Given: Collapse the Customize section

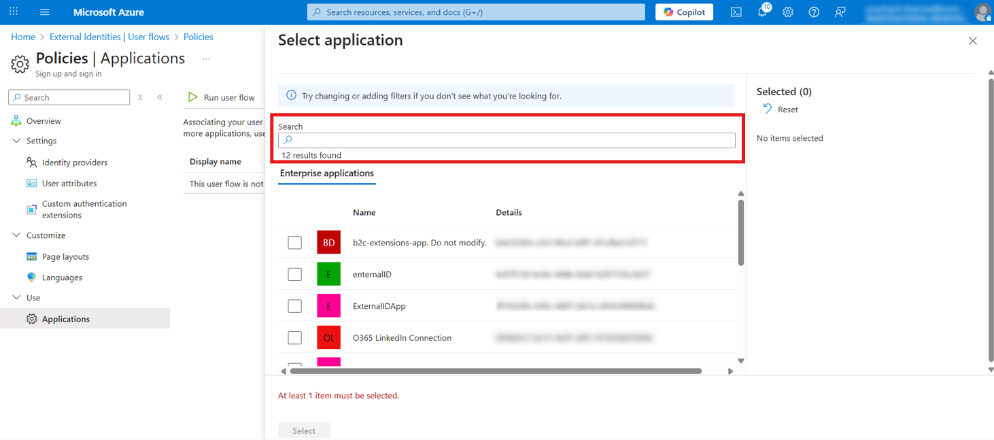Looking at the screenshot, I should coord(16,235).
